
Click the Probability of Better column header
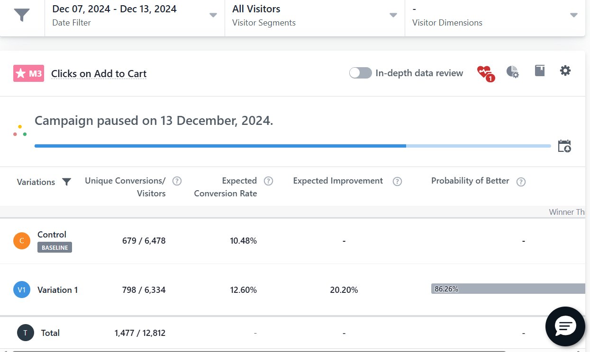pos(470,181)
